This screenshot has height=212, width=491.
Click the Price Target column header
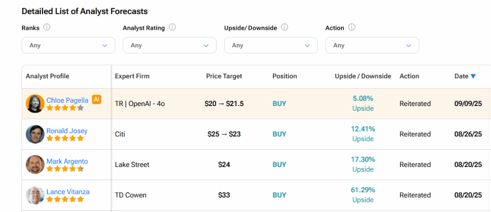tap(224, 76)
